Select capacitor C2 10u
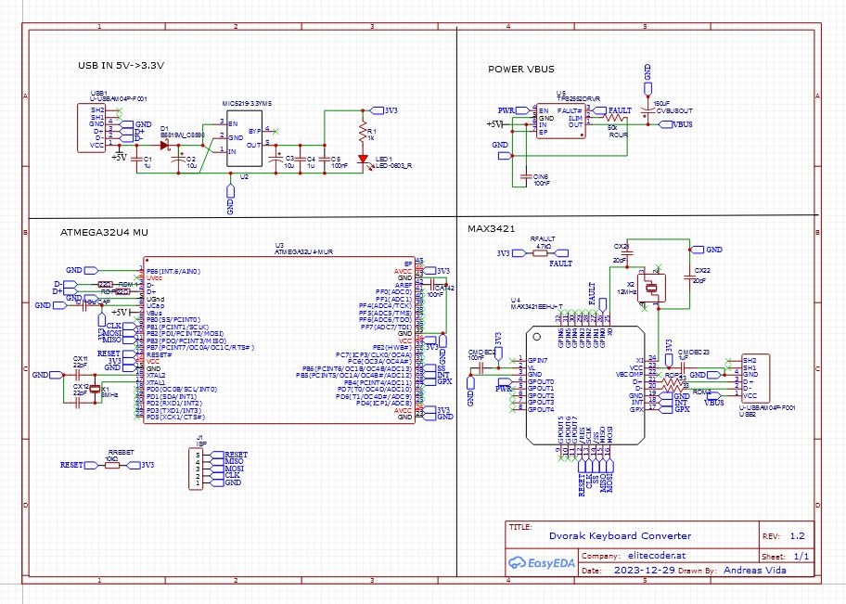This screenshot has width=846, height=604. coord(179,160)
